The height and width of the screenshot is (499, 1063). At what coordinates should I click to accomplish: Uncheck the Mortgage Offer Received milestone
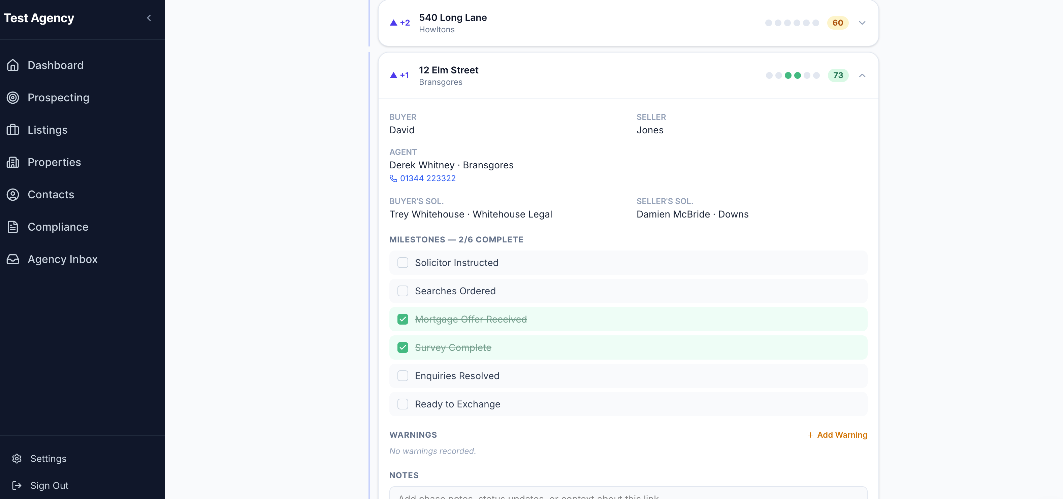point(403,319)
